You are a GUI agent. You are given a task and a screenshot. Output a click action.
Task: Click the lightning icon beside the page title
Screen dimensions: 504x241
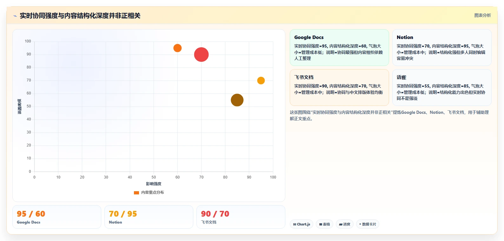click(15, 16)
